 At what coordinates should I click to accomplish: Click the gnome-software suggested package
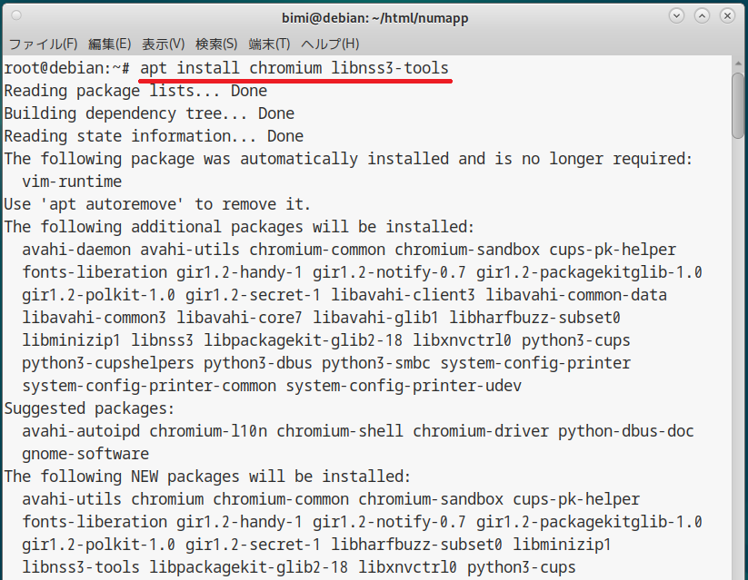coord(85,454)
